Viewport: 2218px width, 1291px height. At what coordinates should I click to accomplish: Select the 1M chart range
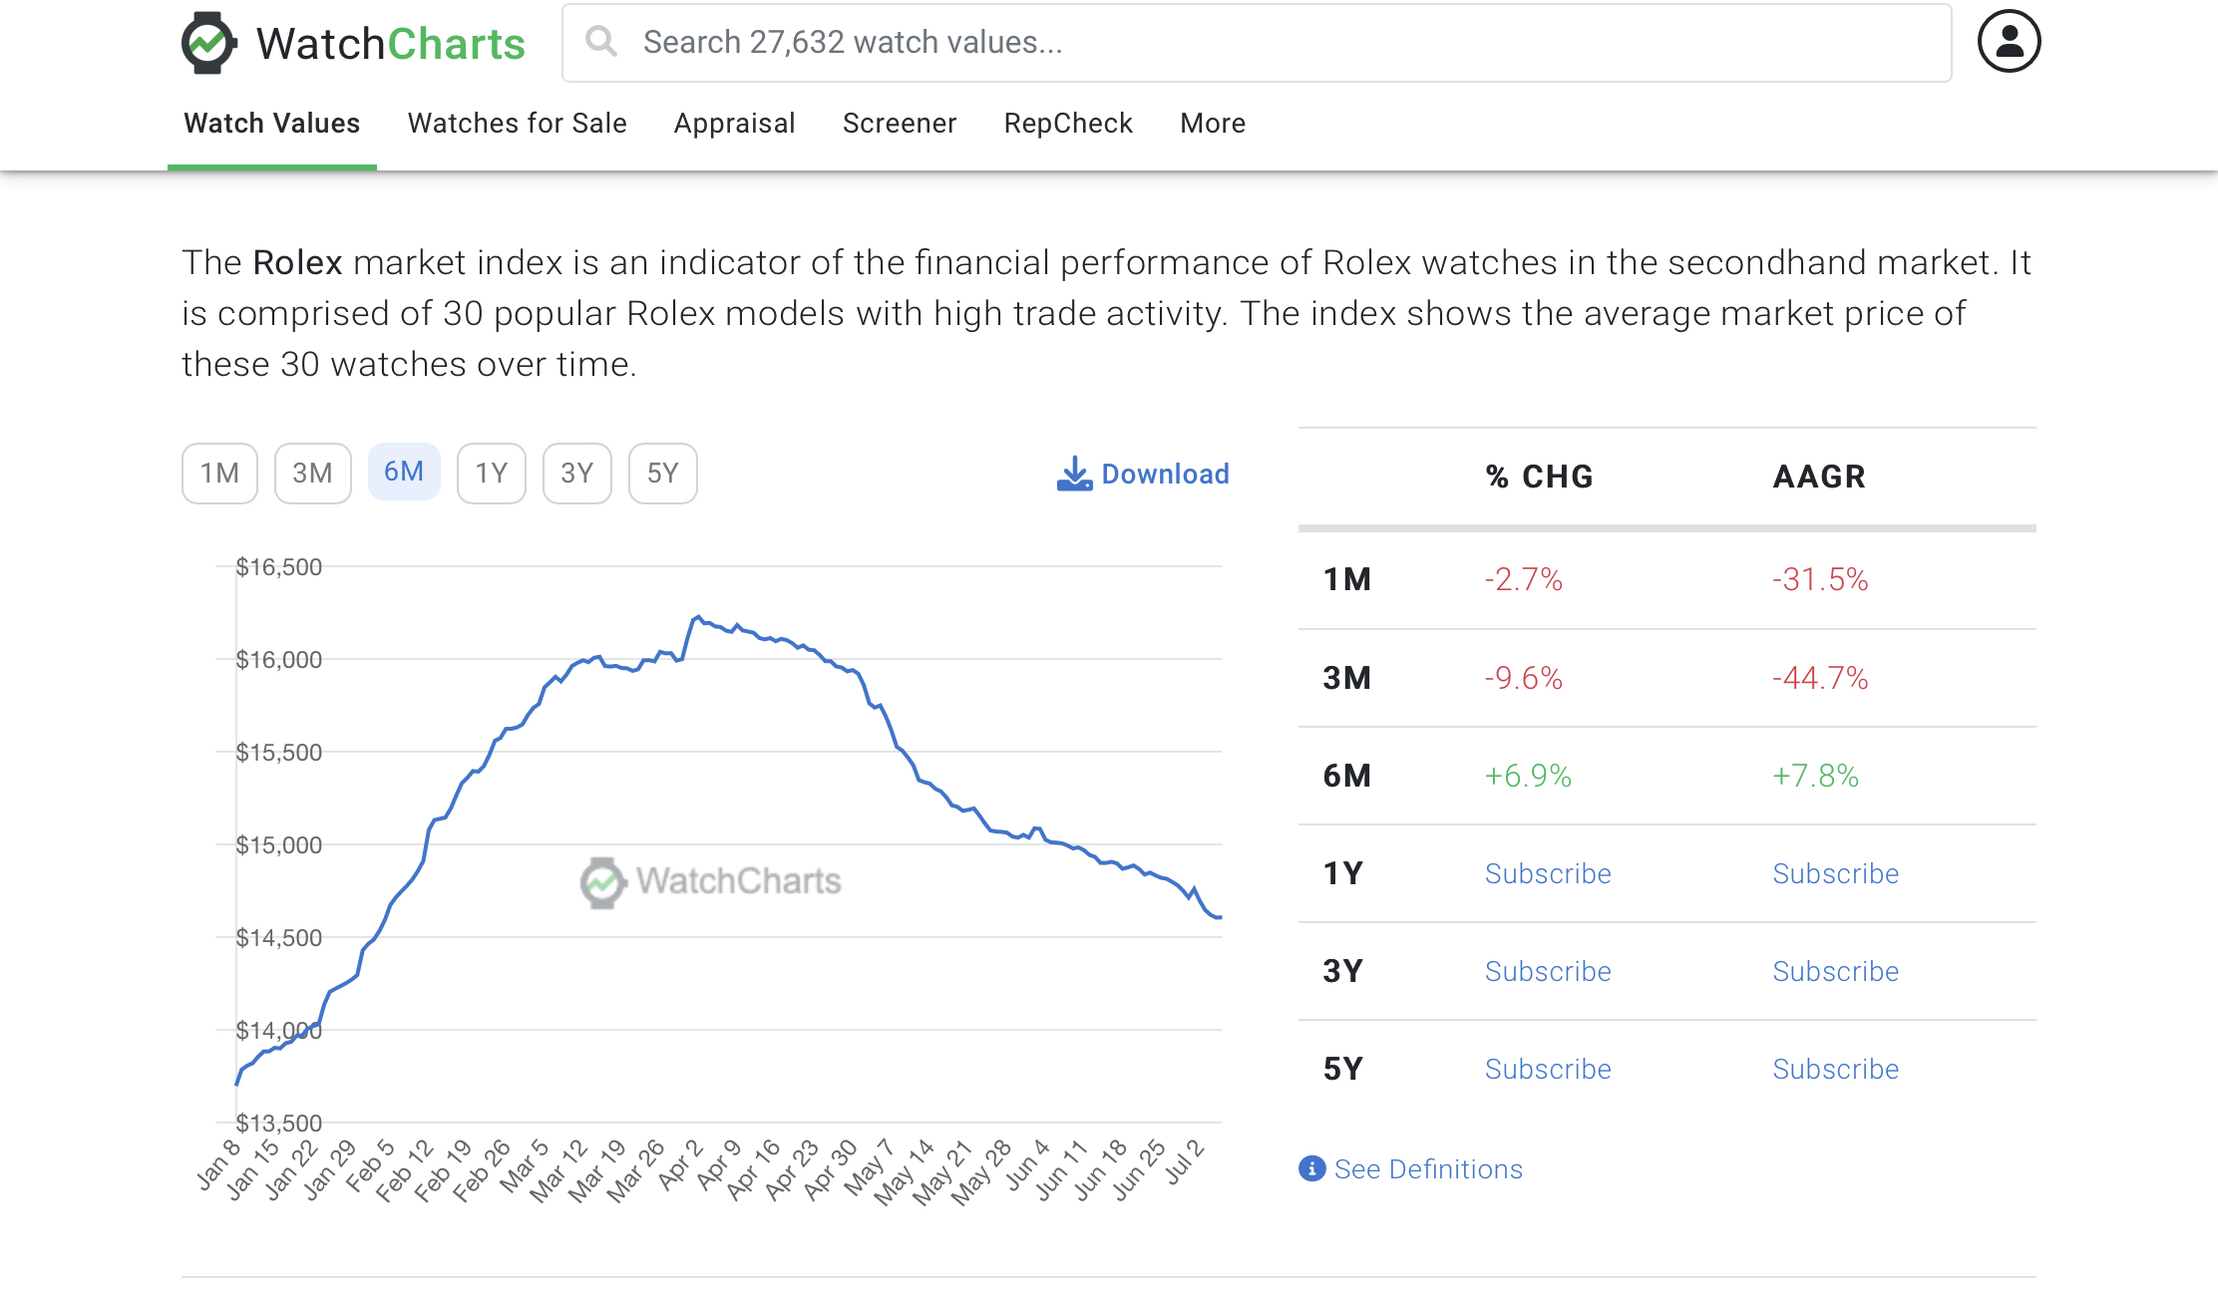pos(219,474)
